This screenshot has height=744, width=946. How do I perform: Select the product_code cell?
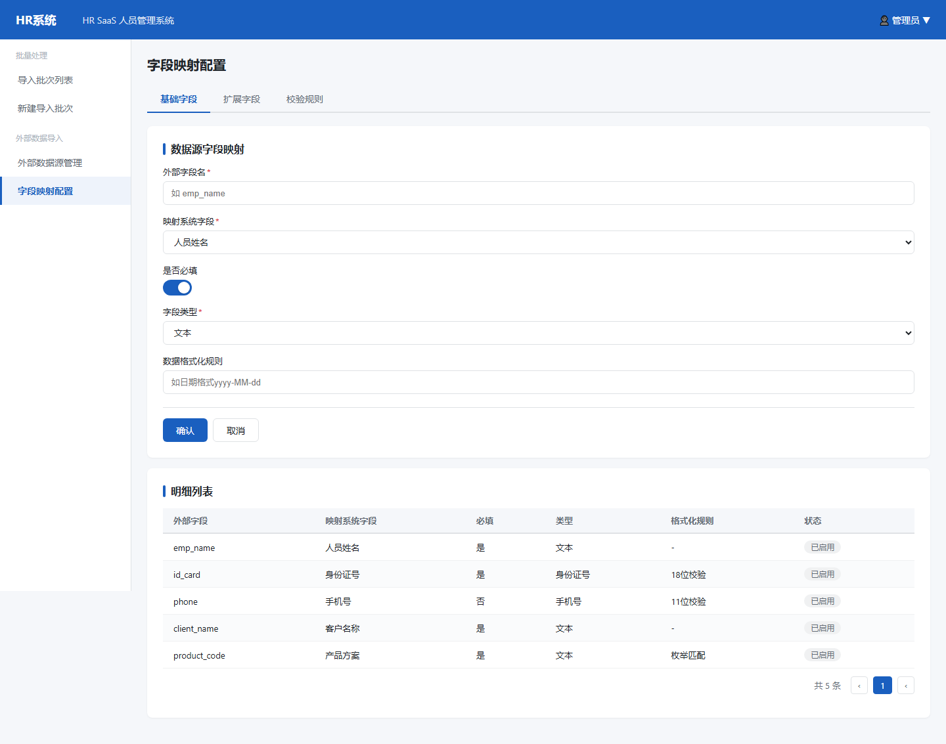(x=199, y=655)
